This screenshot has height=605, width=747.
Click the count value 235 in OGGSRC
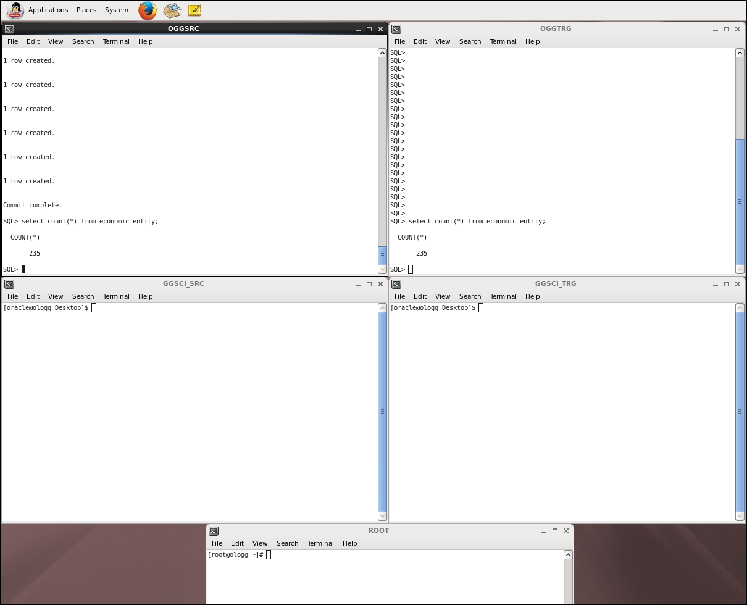(35, 253)
